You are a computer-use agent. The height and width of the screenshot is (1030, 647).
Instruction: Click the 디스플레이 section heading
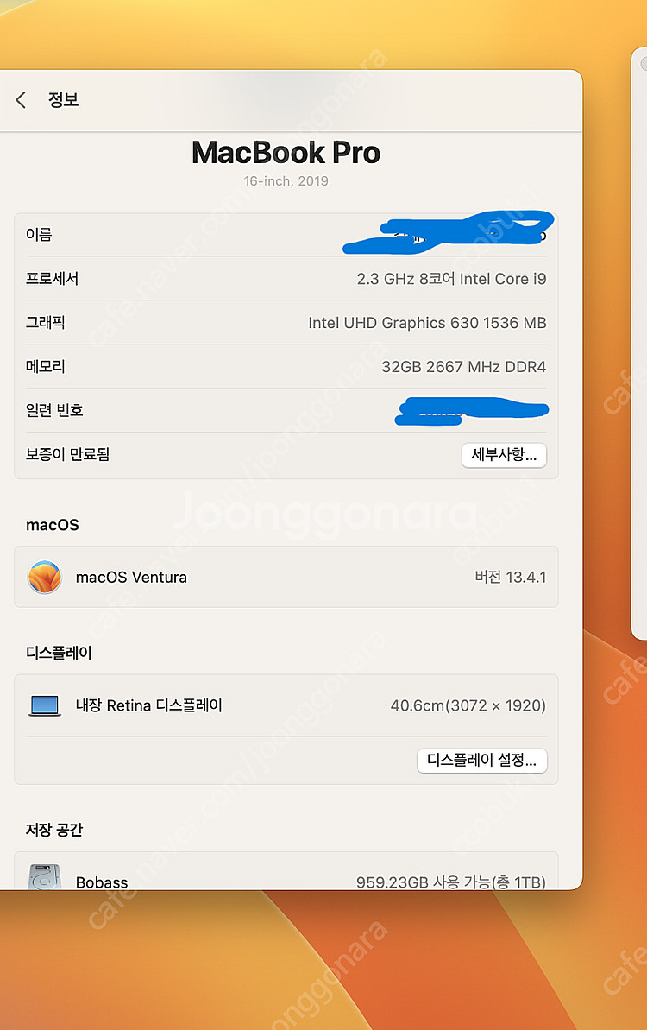click(x=59, y=653)
